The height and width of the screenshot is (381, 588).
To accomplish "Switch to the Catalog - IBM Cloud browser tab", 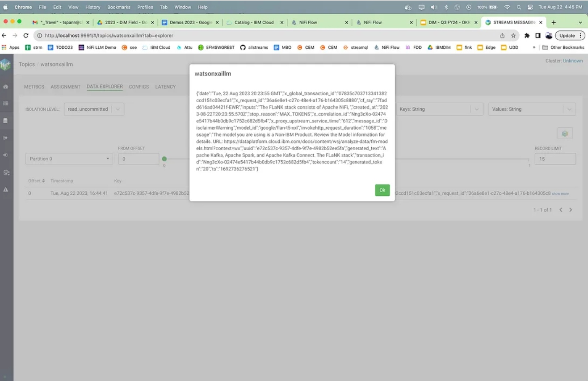I will tap(255, 22).
